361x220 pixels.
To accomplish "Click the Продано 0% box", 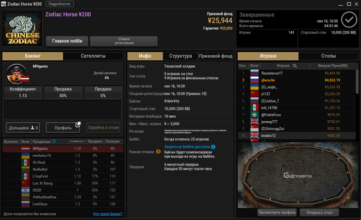I will pyautogui.click(x=103, y=92).
